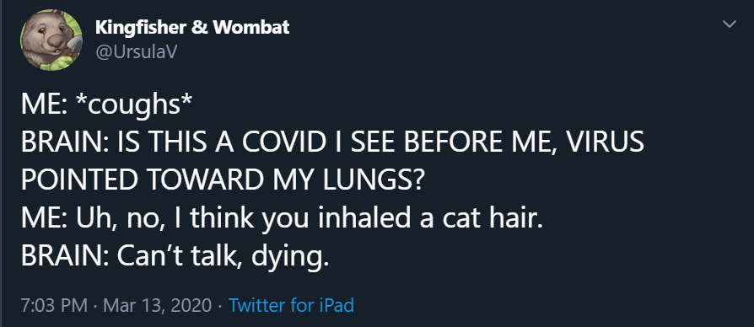
Task: Click the "POINTED TOWARD MY LUNGS?" line
Action: tap(222, 182)
